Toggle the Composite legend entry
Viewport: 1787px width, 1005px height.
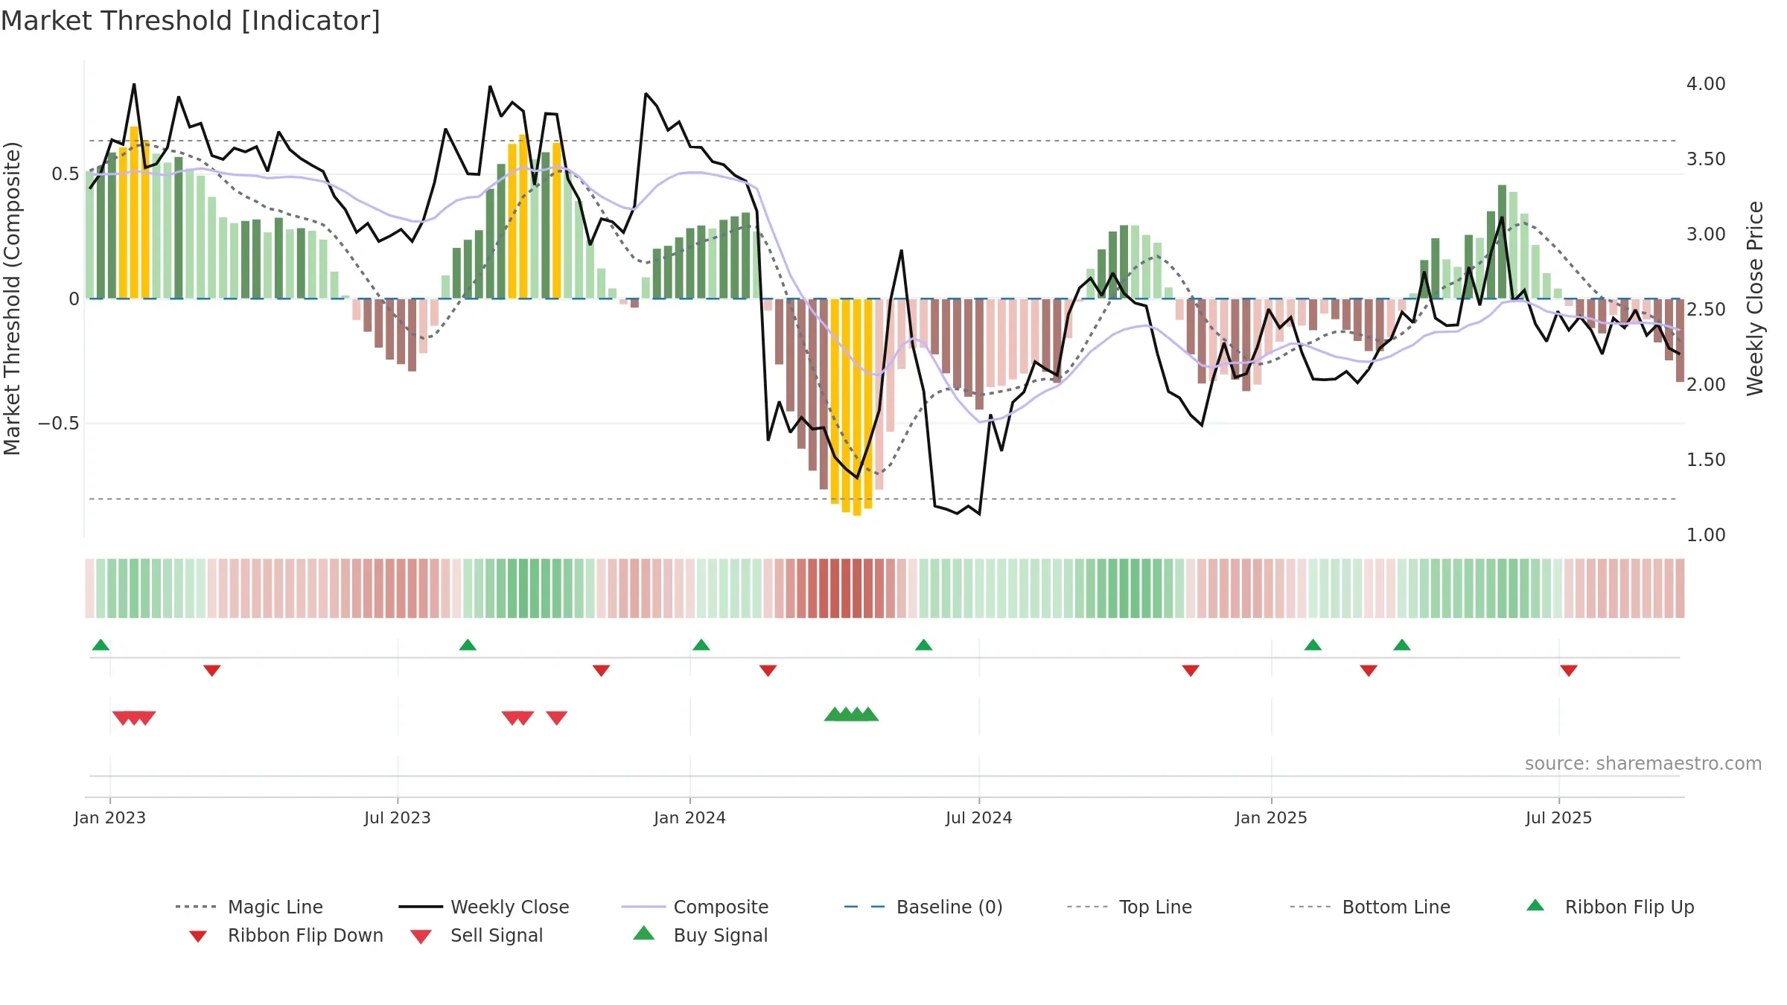[695, 907]
